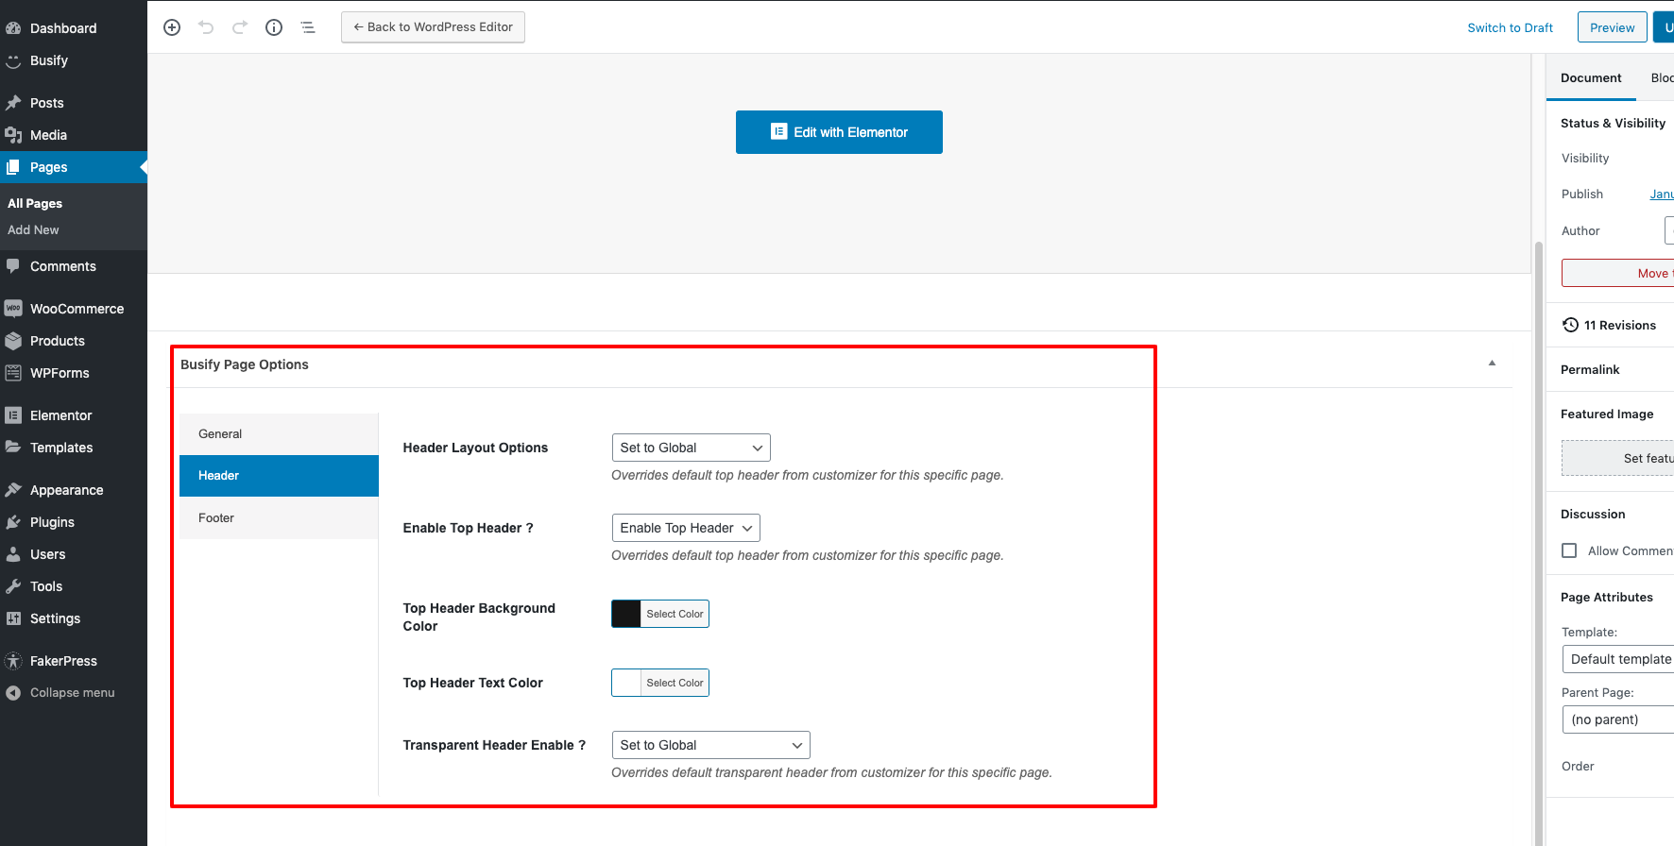Click the FakerPress icon
This screenshot has height=846, width=1674.
[13, 661]
